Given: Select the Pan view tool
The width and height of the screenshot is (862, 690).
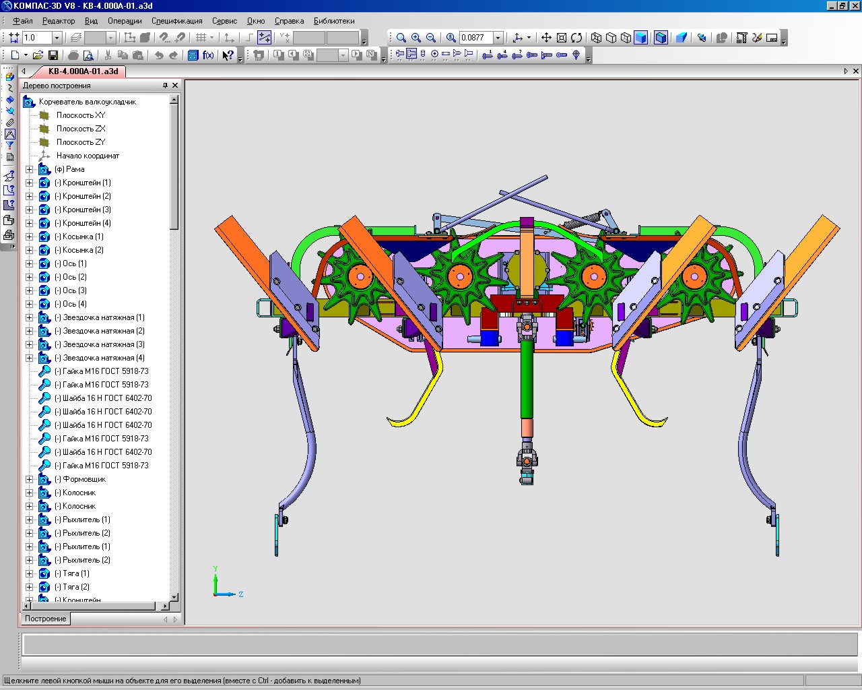Looking at the screenshot, I should (x=546, y=38).
